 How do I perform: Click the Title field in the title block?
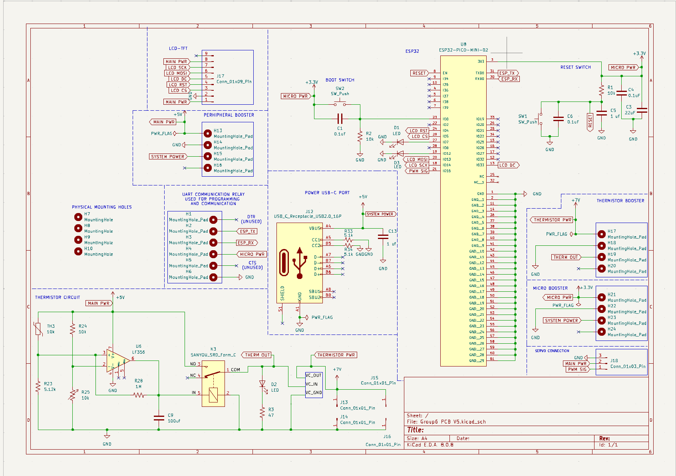pyautogui.click(x=416, y=430)
